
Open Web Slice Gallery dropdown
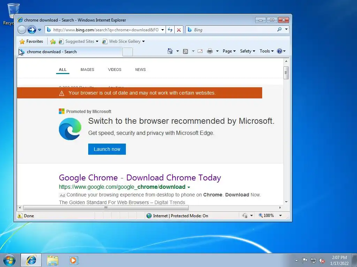click(x=124, y=41)
